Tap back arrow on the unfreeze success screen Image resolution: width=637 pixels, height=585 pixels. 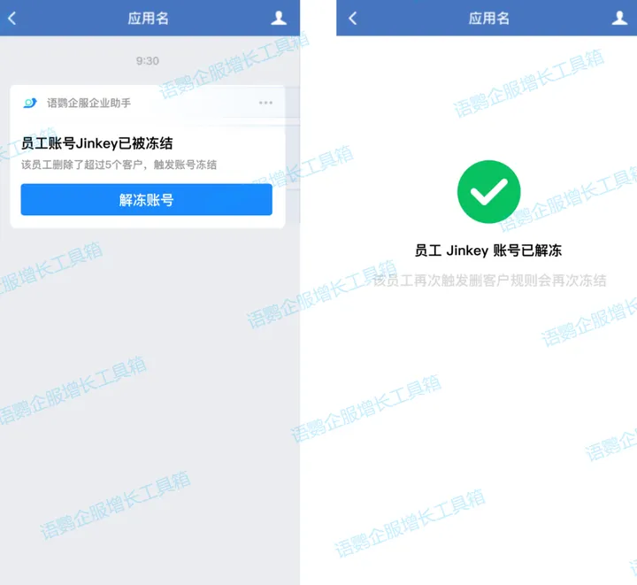(x=353, y=18)
